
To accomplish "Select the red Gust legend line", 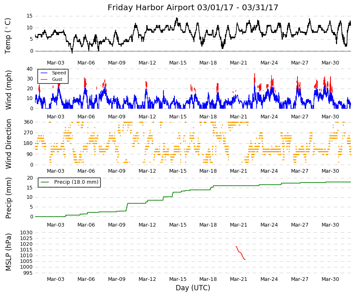I will [44, 79].
